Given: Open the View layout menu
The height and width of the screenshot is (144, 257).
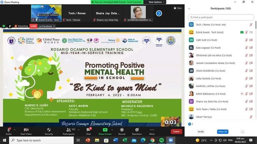Looking at the screenshot, I should coord(177,8).
